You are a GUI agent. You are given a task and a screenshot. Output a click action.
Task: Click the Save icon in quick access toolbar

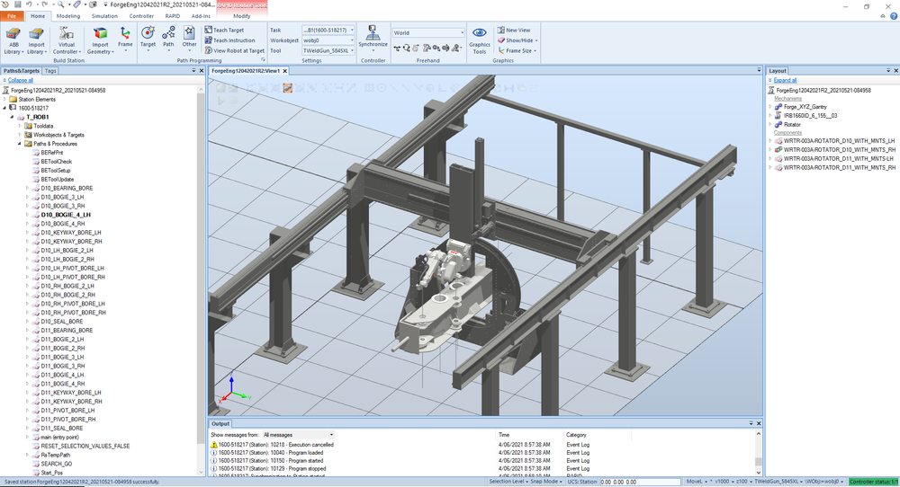point(17,4)
